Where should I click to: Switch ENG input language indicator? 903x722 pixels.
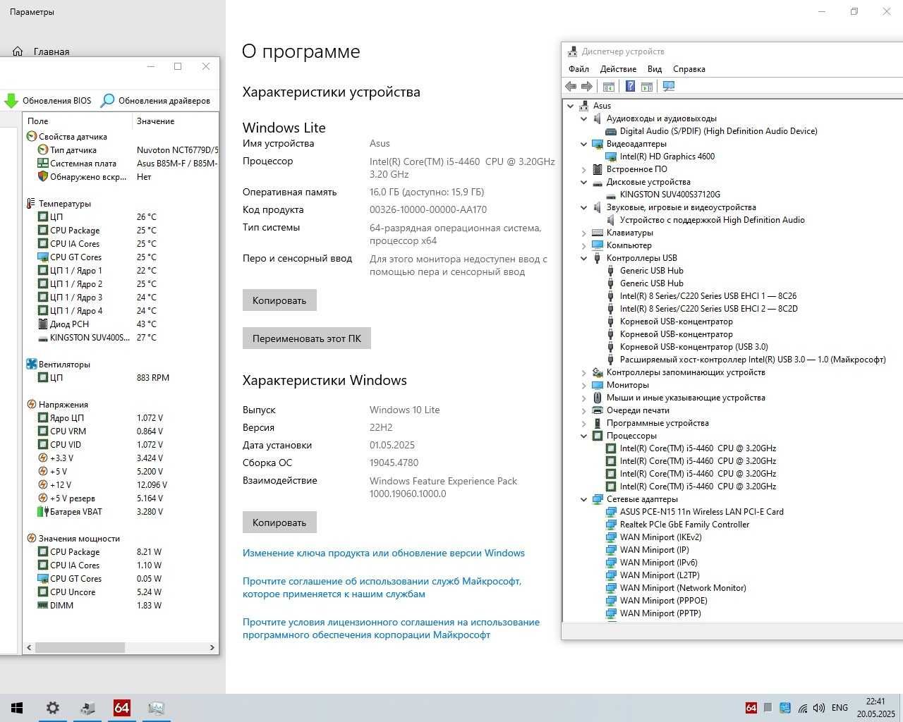[x=840, y=708]
